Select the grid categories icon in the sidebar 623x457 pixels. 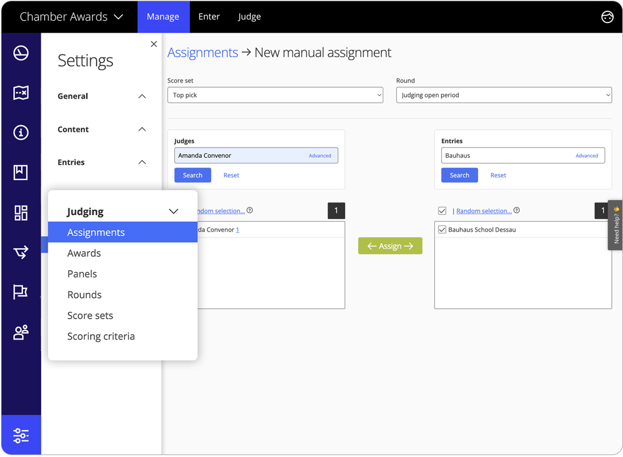click(21, 213)
